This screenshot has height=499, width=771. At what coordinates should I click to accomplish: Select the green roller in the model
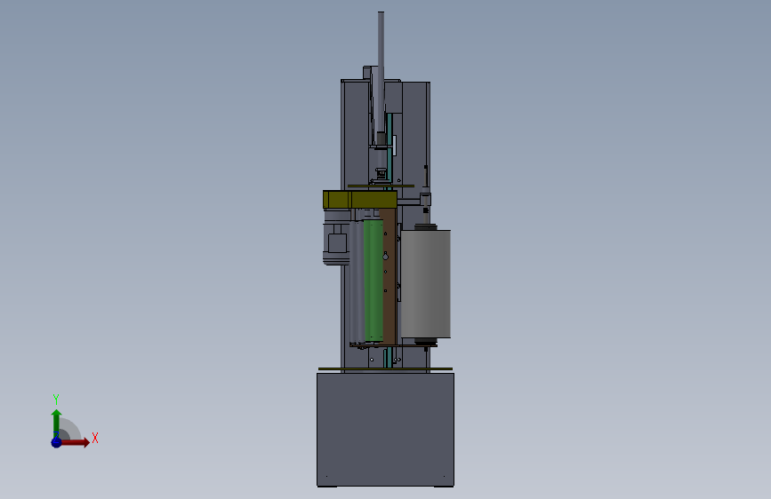pos(373,281)
